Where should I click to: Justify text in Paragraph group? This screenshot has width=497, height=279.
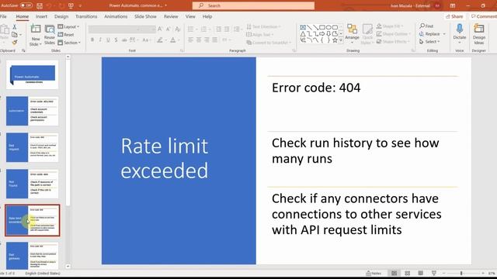pos(215,40)
